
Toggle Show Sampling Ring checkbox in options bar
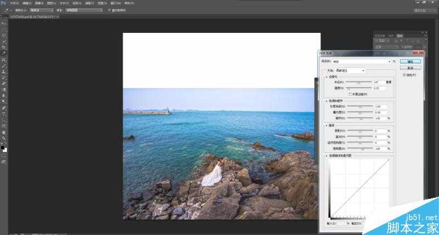click(x=110, y=10)
